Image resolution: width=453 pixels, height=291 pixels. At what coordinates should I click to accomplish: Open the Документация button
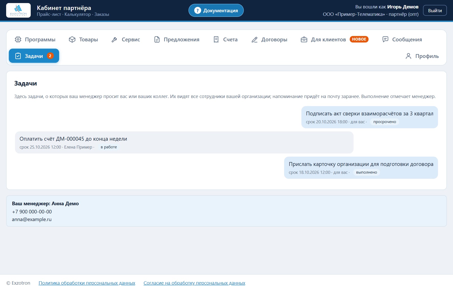(216, 10)
